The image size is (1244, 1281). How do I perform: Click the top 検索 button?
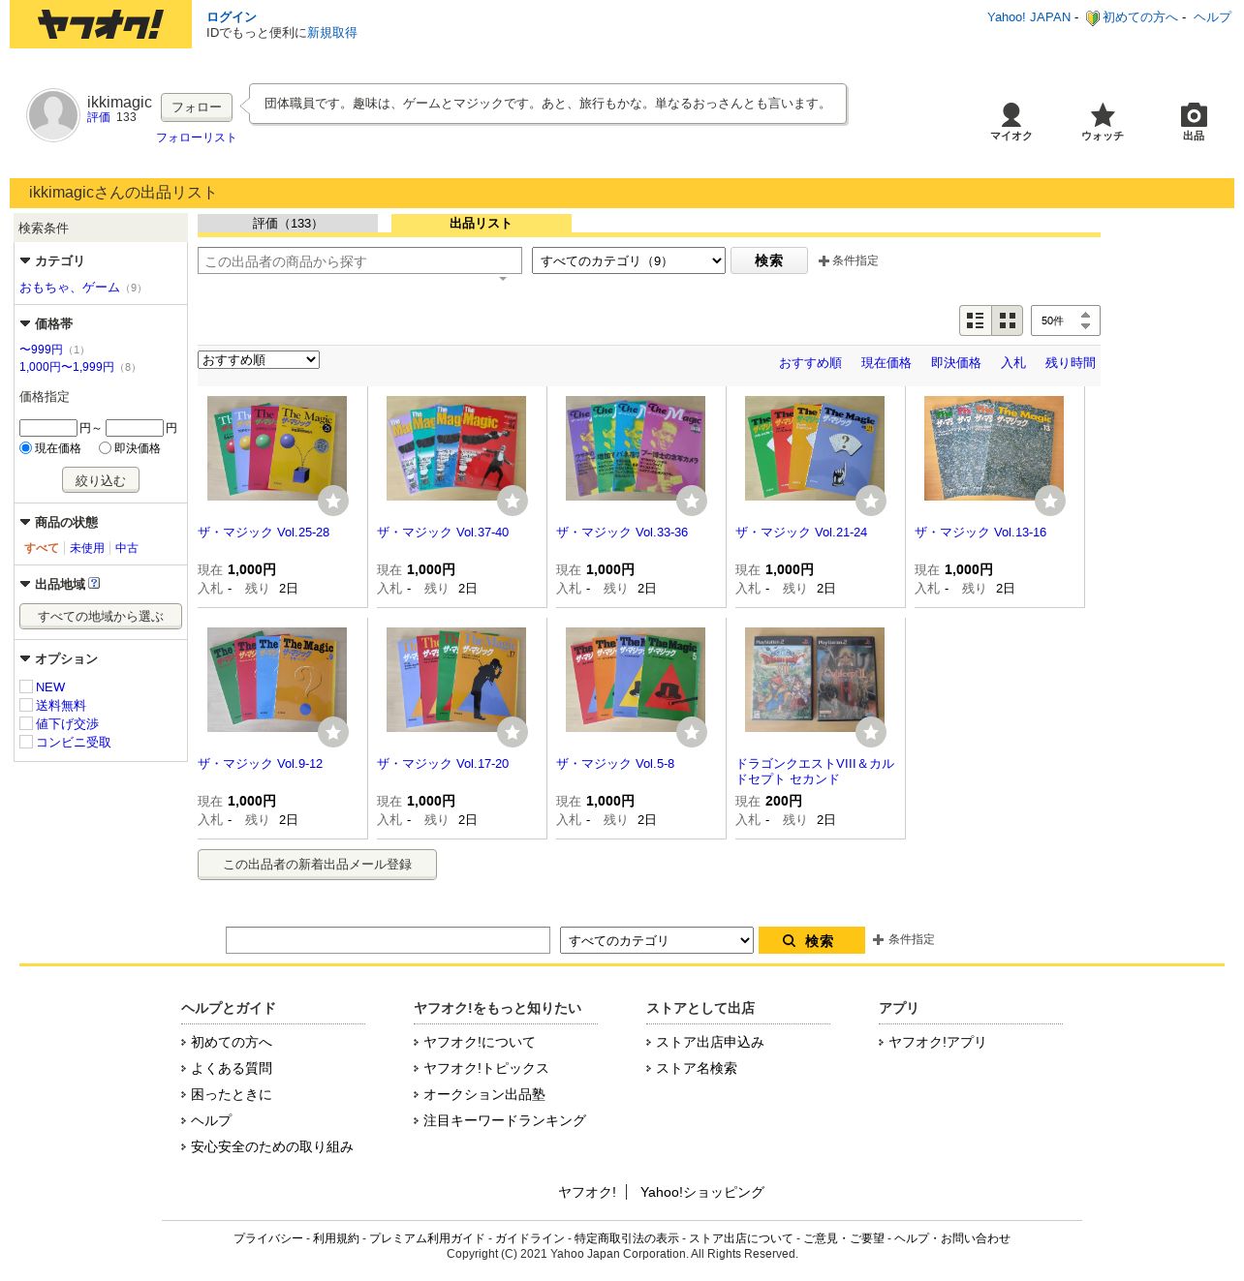[769, 260]
